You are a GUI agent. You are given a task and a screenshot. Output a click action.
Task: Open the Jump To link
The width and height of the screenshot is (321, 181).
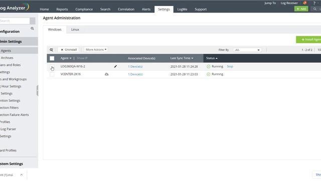(x=270, y=3)
